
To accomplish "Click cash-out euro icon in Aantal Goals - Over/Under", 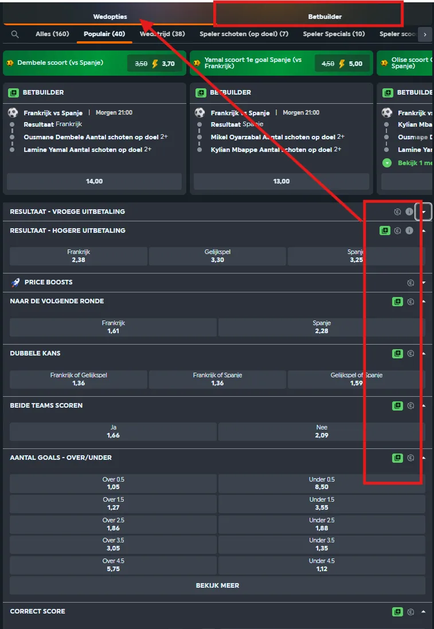I will coord(410,458).
